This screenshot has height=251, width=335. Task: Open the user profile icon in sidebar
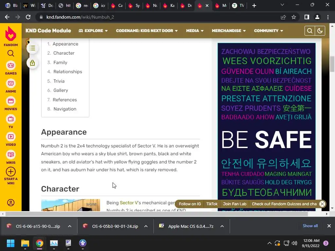pos(11,203)
